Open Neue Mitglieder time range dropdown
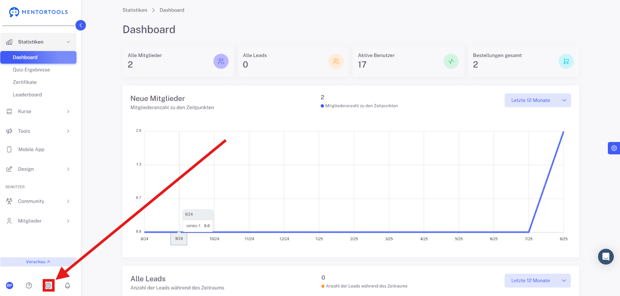 (538, 100)
